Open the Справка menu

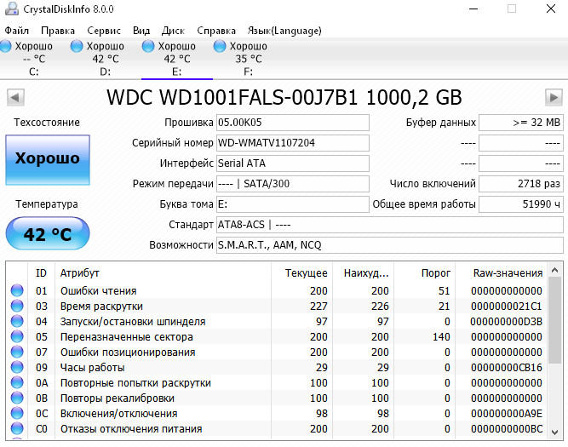click(x=216, y=31)
